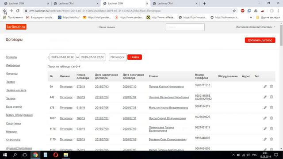Open Финансы in sidebar

pos(12,74)
